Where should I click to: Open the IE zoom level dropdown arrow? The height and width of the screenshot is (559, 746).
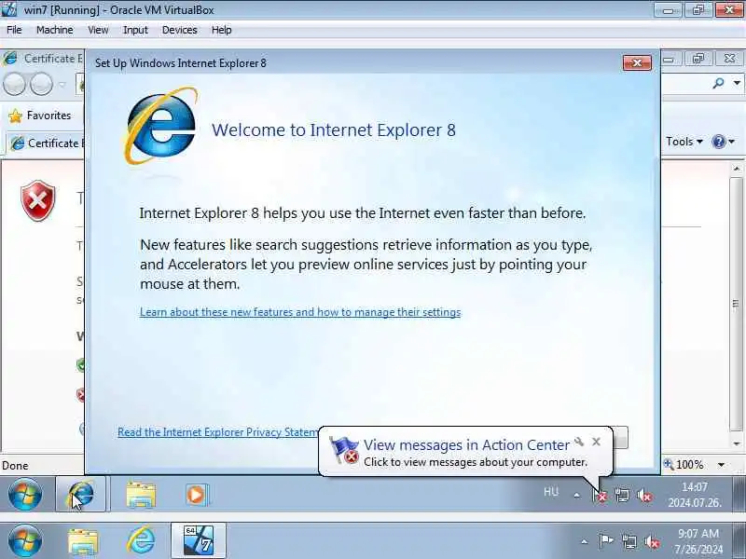point(721,465)
